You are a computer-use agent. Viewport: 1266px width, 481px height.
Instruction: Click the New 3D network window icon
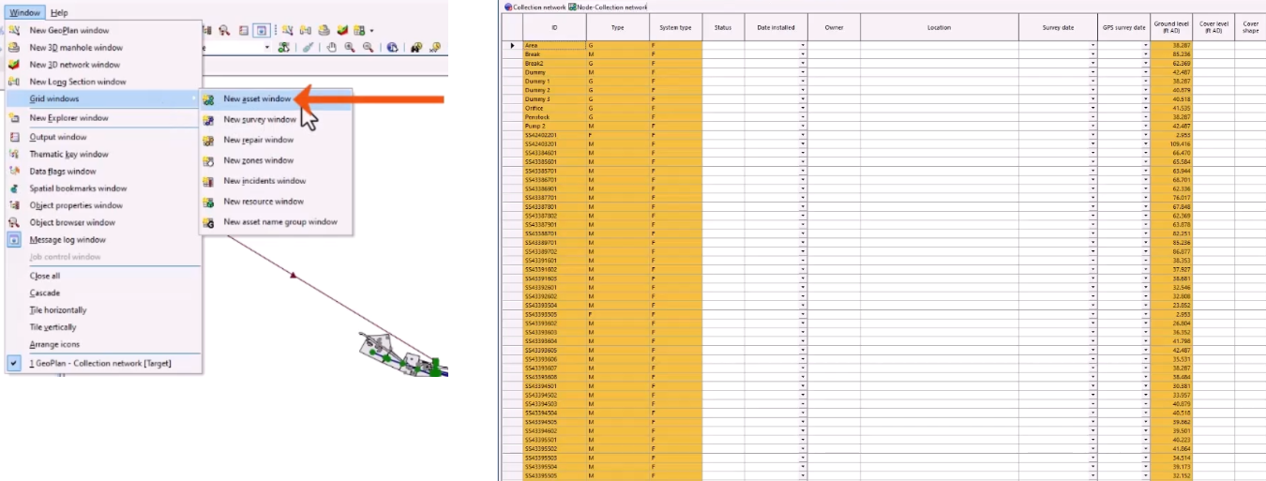(x=14, y=65)
